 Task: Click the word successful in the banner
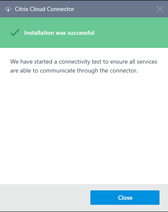coord(81,33)
